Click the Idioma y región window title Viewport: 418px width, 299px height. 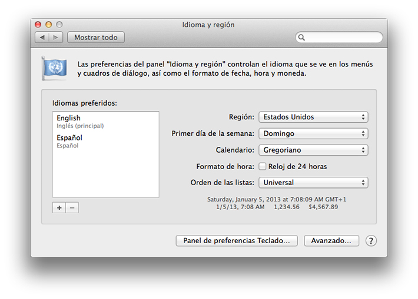click(x=208, y=25)
